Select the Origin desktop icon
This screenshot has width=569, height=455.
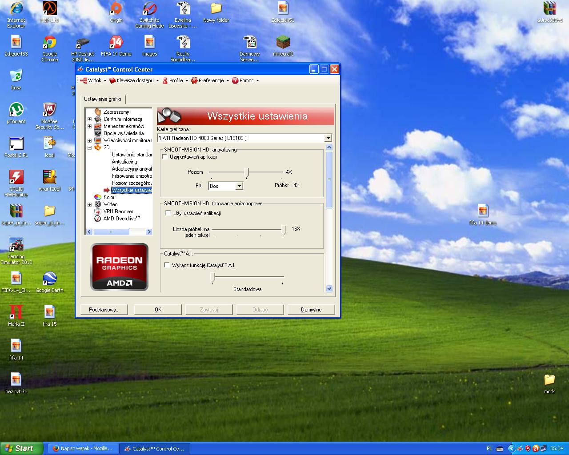click(116, 12)
